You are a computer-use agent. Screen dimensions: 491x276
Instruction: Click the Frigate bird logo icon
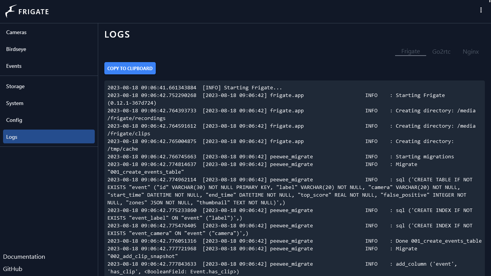pyautogui.click(x=11, y=11)
